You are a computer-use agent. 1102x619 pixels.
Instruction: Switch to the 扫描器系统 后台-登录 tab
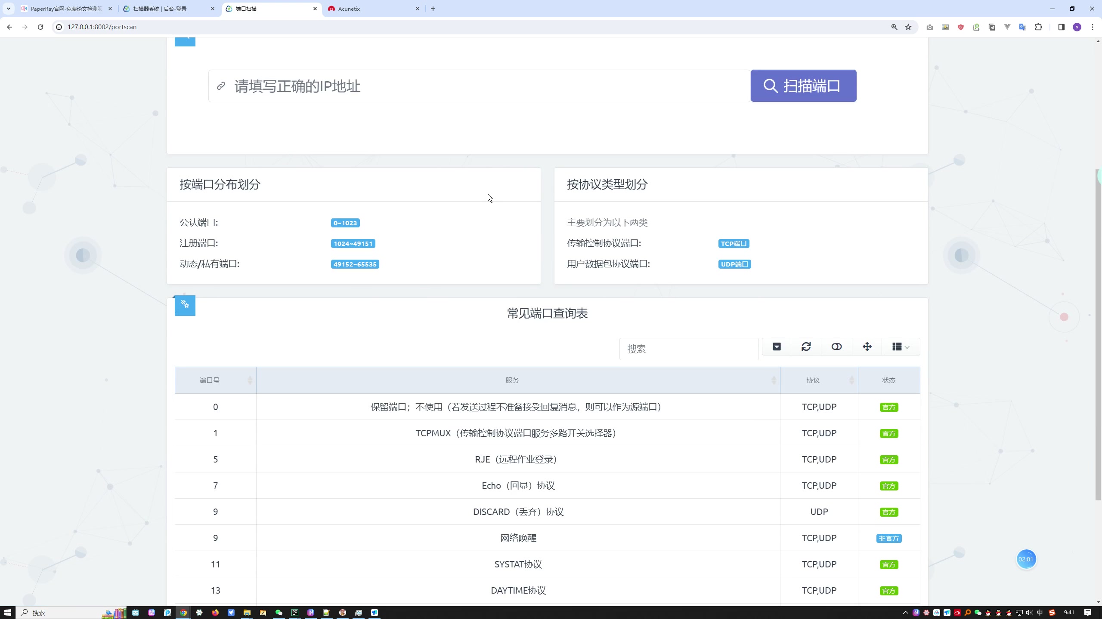[x=169, y=9]
